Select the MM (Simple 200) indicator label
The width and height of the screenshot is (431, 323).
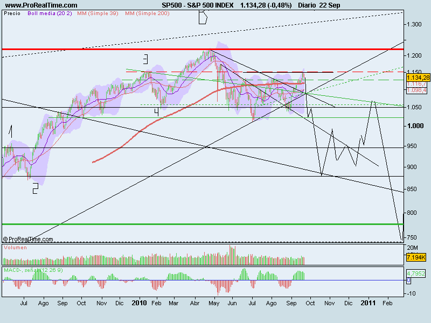[x=147, y=13]
